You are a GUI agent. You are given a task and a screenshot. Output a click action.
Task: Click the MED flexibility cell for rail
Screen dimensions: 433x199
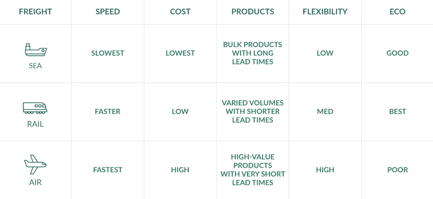click(325, 111)
